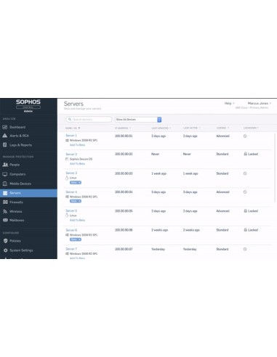Open the Server 2 link
This screenshot has width=277, height=357.
[x=71, y=154]
